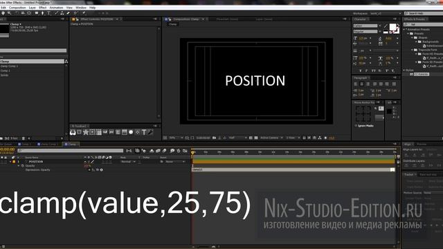443x249 pixels.
Task: Open Active Camera view dropdown
Action: tap(271, 138)
